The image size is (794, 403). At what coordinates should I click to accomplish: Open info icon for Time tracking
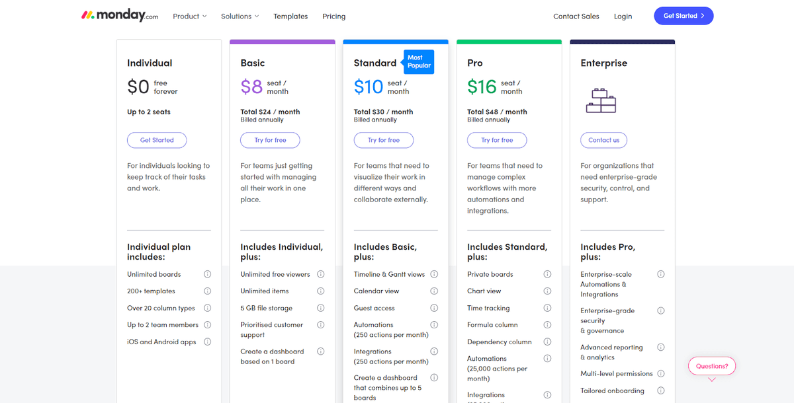point(547,308)
